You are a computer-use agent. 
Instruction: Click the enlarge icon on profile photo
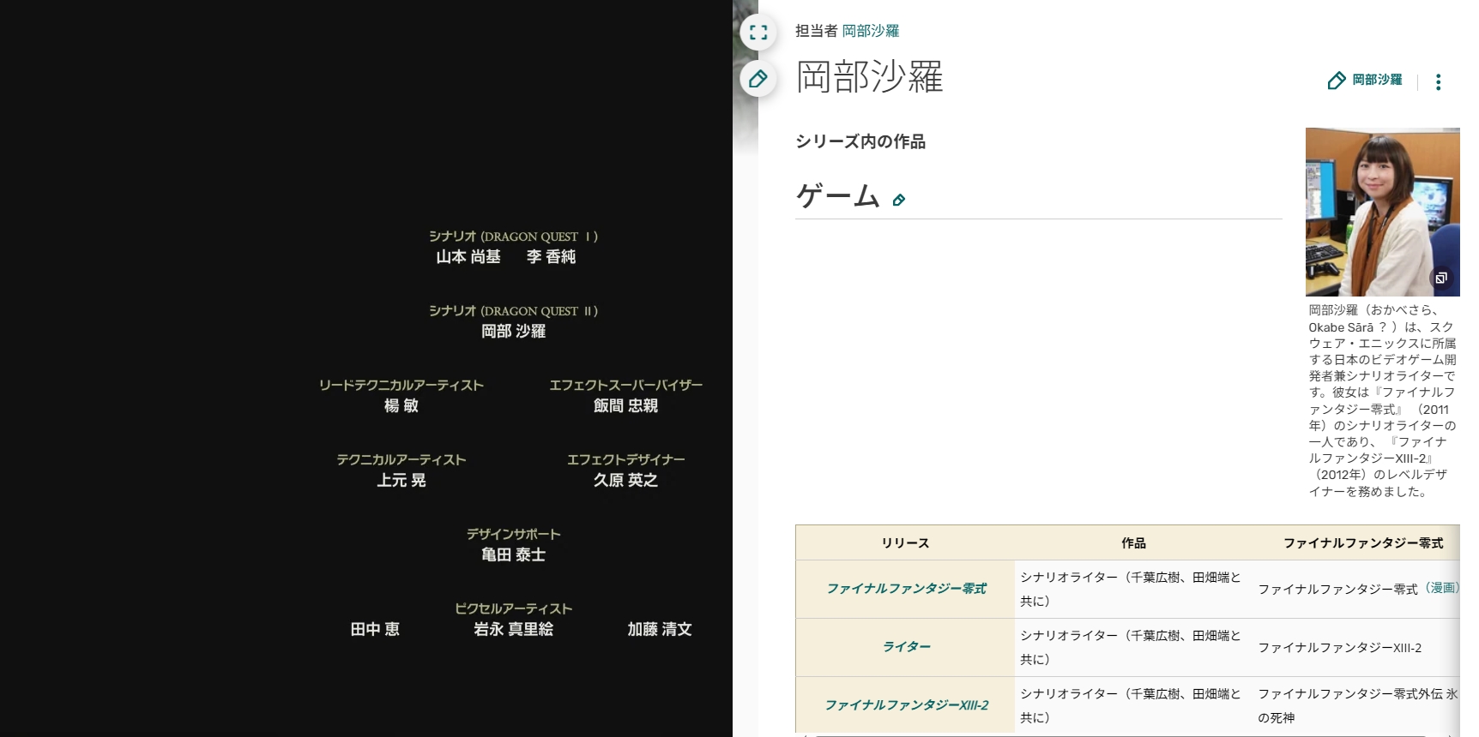(x=1441, y=278)
